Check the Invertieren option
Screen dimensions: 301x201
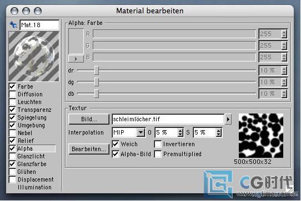pyautogui.click(x=158, y=144)
